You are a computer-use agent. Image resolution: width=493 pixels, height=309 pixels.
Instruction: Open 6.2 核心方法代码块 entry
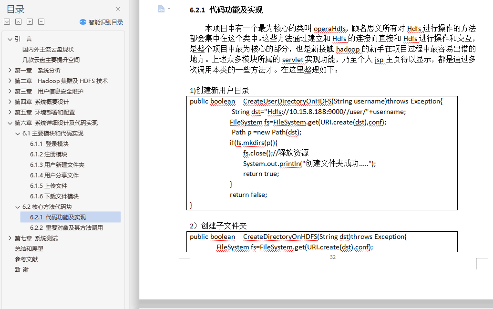(47, 207)
